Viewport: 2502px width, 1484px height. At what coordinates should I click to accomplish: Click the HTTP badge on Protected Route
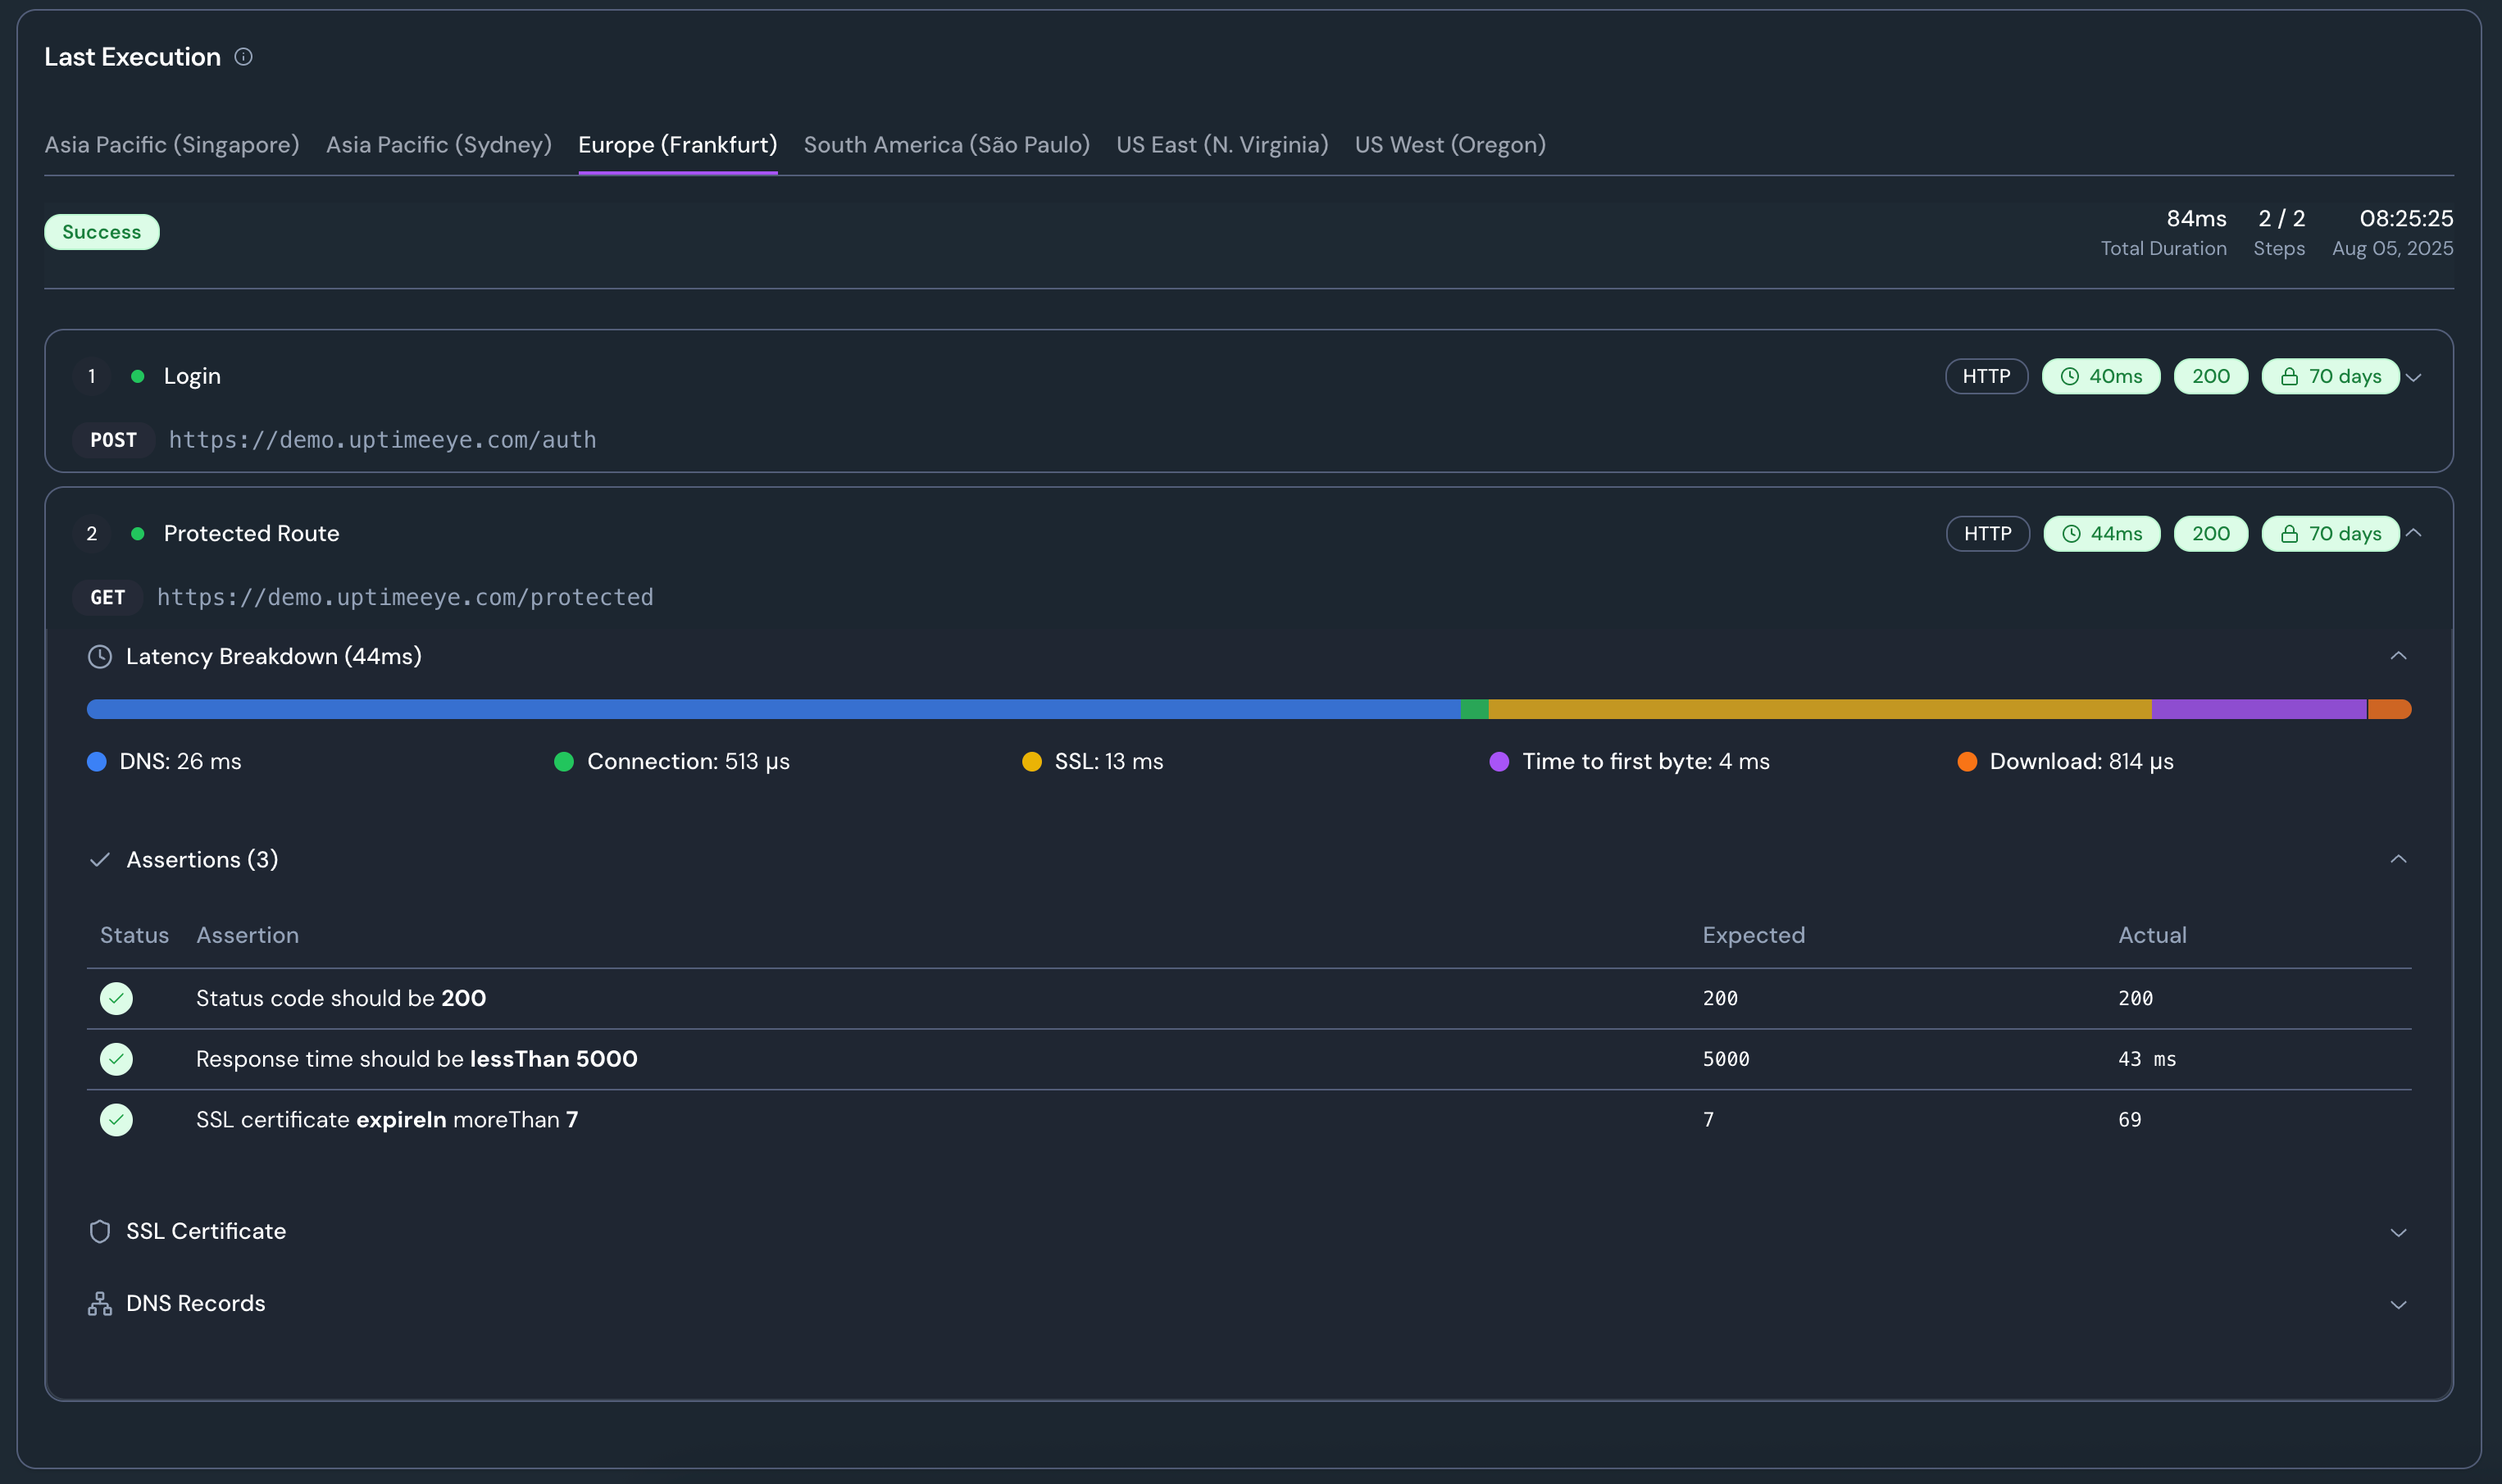click(x=1987, y=534)
